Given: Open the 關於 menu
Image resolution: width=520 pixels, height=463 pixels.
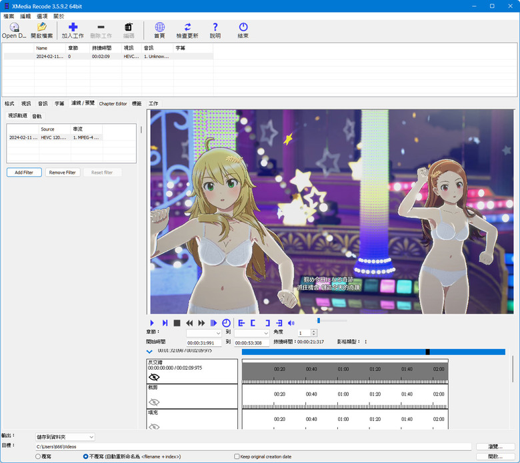Looking at the screenshot, I should 59,16.
